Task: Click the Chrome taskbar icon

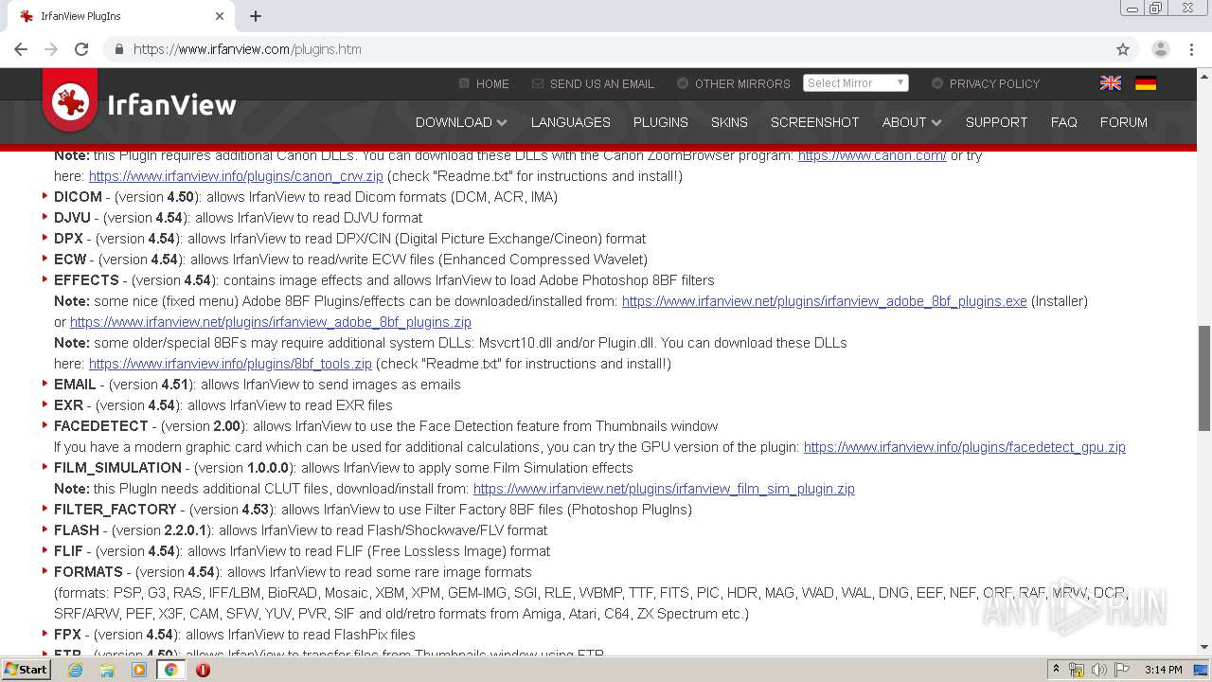Action: point(171,670)
